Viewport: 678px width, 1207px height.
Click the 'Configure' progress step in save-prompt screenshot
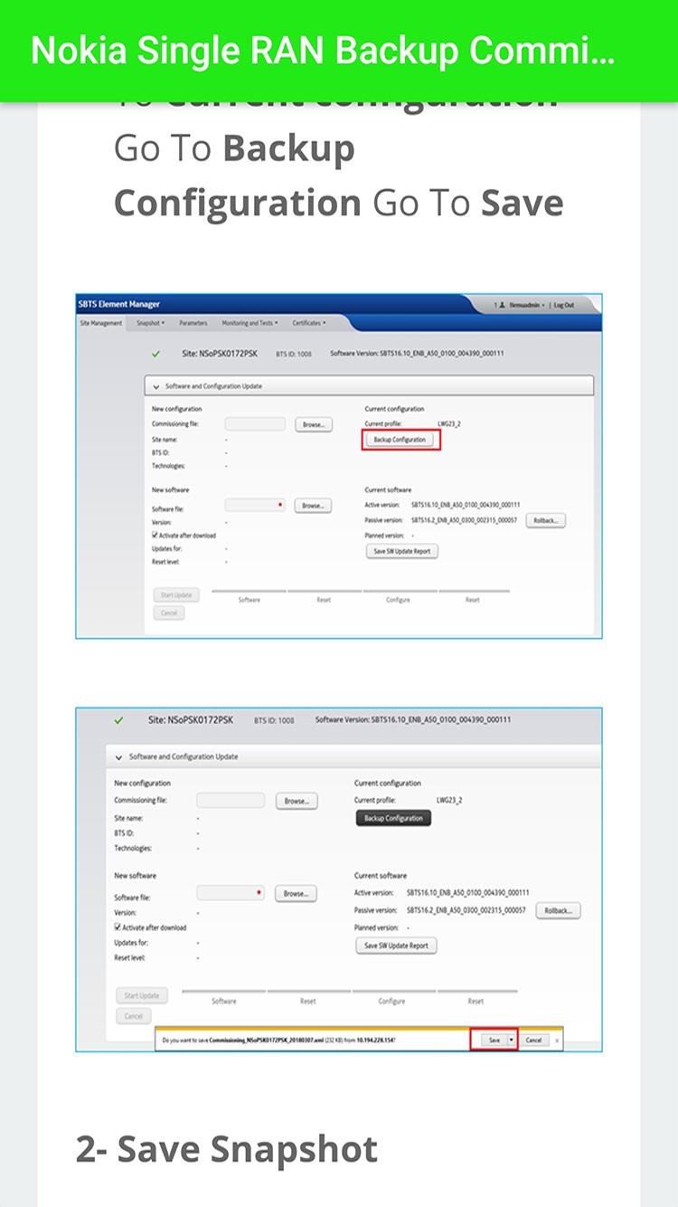click(x=391, y=1002)
